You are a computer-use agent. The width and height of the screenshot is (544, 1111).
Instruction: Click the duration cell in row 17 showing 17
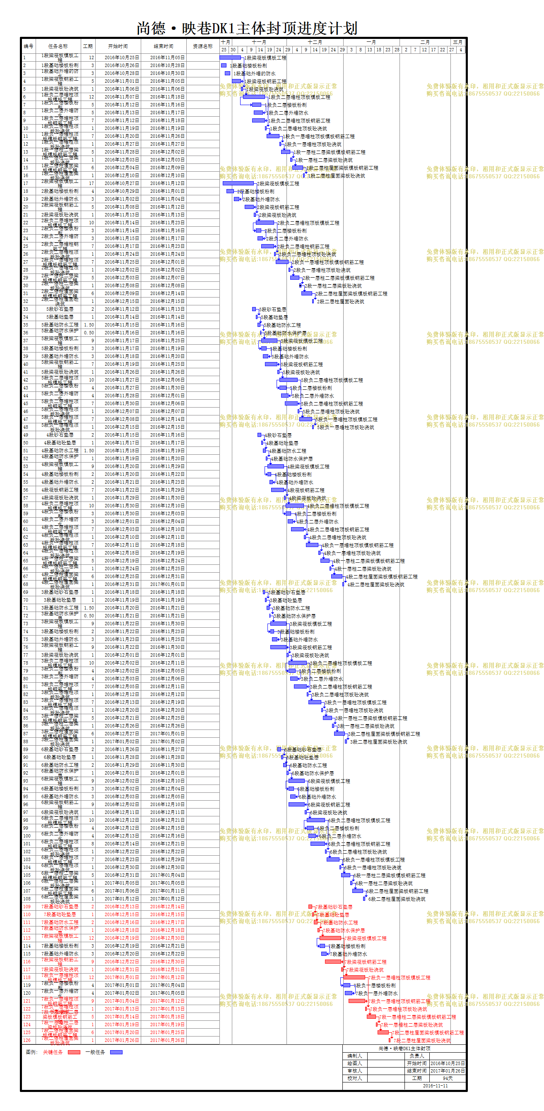pyautogui.click(x=88, y=183)
